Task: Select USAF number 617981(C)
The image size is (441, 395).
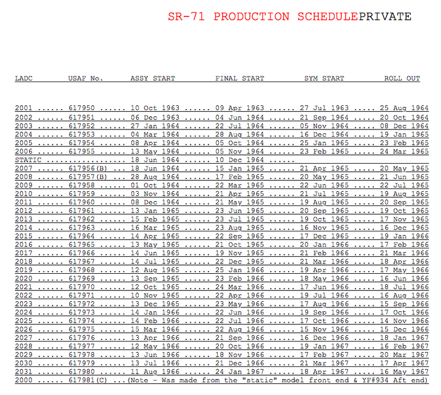Action: tap(88, 380)
